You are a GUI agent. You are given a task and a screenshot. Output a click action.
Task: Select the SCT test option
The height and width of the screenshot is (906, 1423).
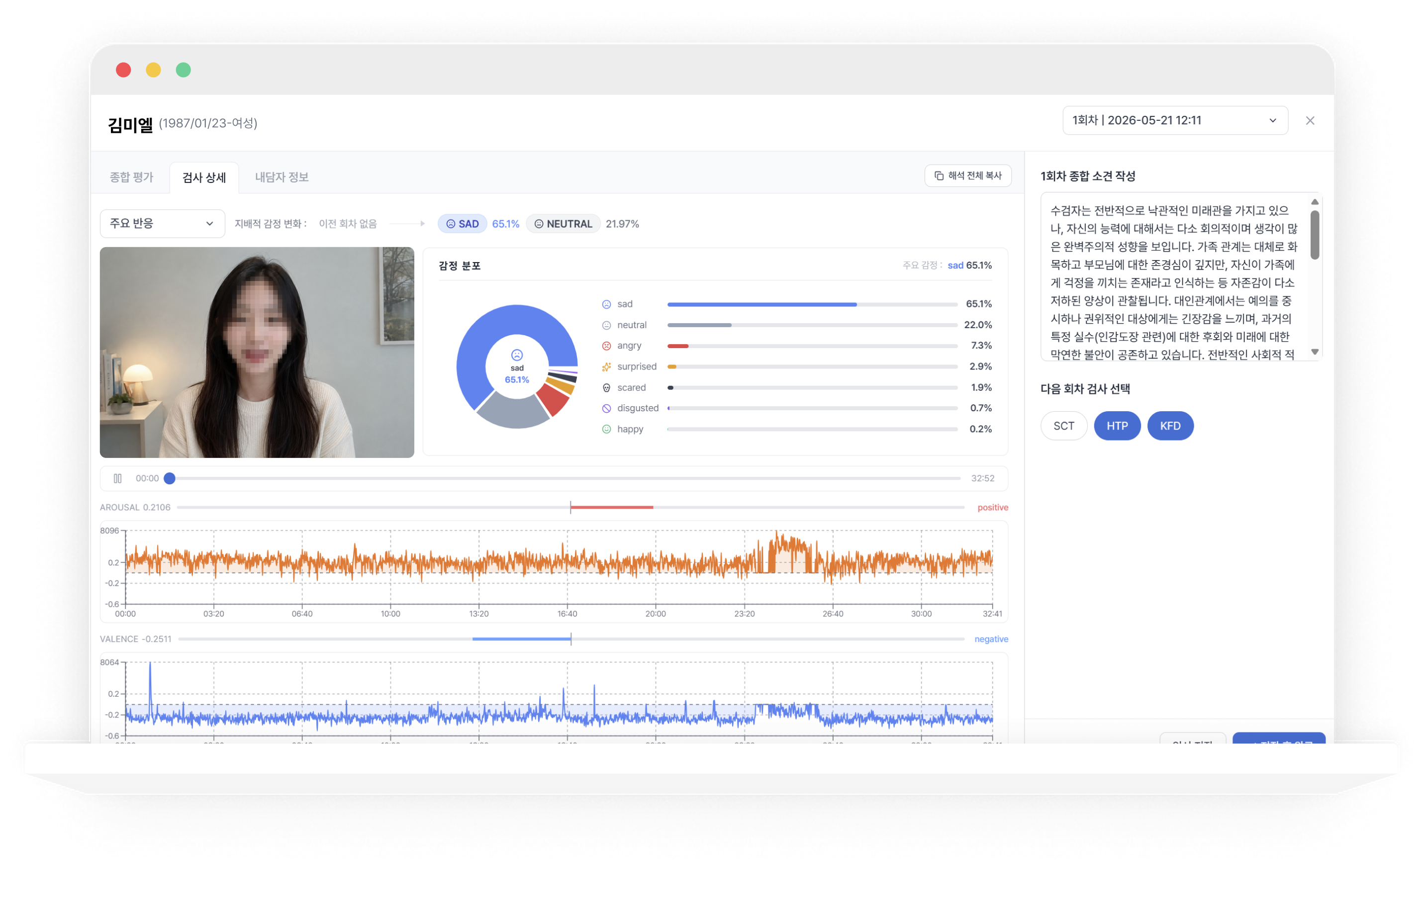pos(1064,426)
